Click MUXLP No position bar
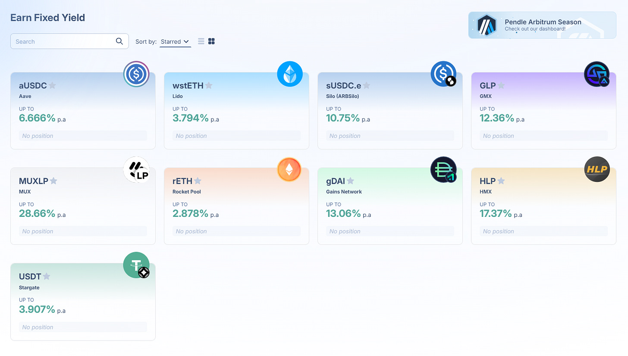This screenshot has height=356, width=628. [83, 231]
